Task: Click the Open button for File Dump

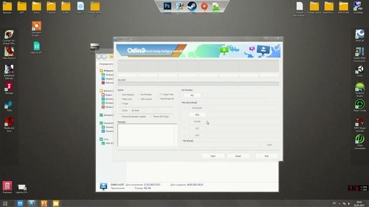Action: [269, 145]
